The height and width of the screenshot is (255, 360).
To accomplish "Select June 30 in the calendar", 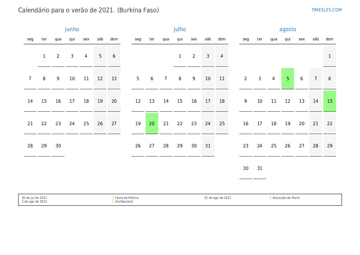I will click(58, 146).
